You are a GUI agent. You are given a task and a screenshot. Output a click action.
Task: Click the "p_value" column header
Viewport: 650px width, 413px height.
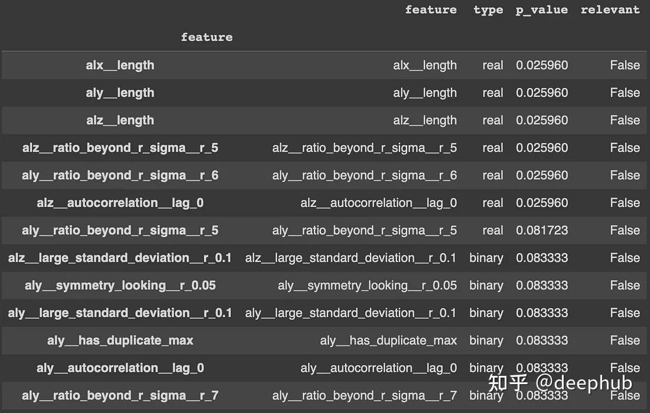[541, 9]
